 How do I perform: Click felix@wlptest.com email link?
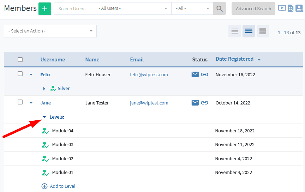tap(149, 75)
